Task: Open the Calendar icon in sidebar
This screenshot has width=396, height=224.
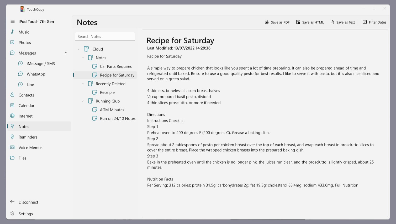Action: tap(12, 105)
